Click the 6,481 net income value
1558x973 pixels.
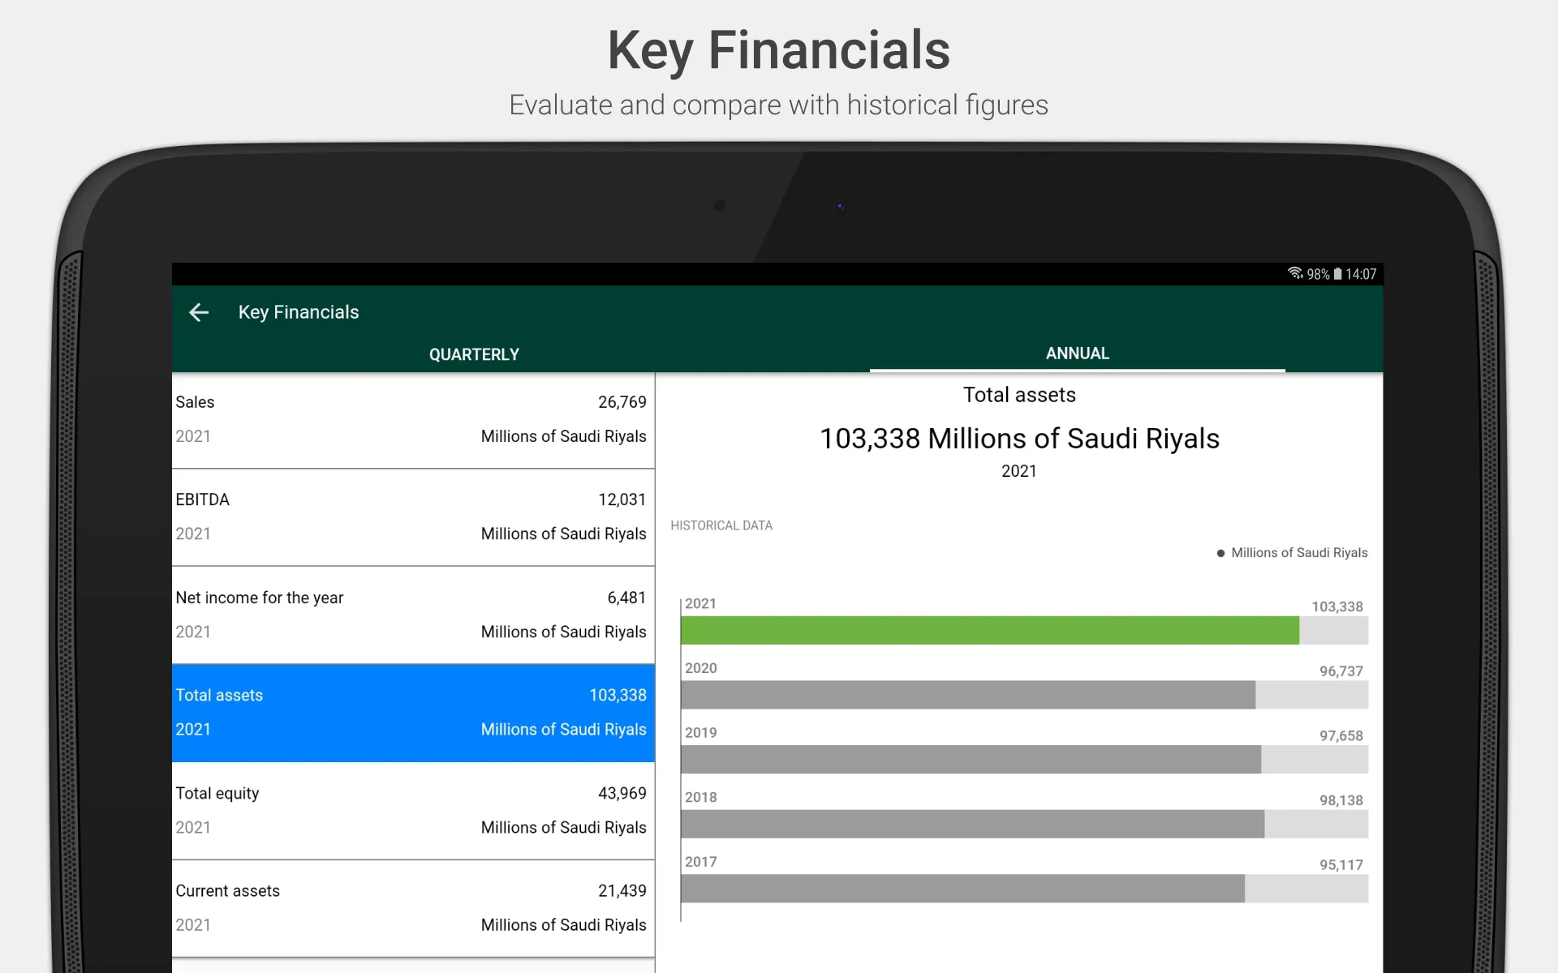(626, 598)
